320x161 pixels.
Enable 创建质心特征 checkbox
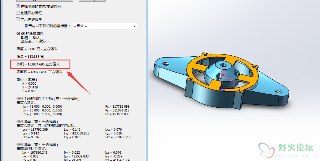coord(18,13)
